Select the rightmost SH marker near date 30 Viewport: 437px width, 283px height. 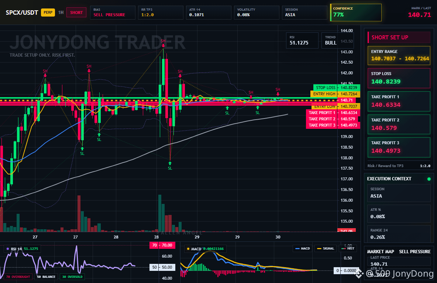pyautogui.click(x=278, y=92)
